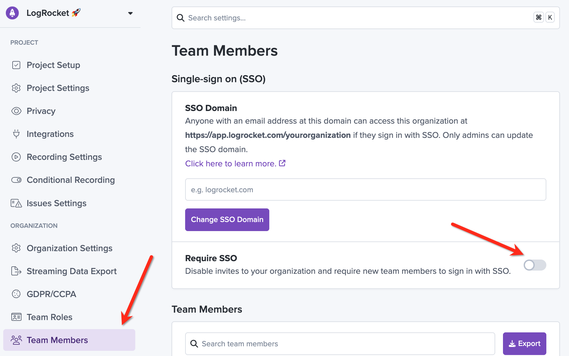Image resolution: width=569 pixels, height=356 pixels.
Task: Click the K key shortcut badge
Action: (x=550, y=17)
